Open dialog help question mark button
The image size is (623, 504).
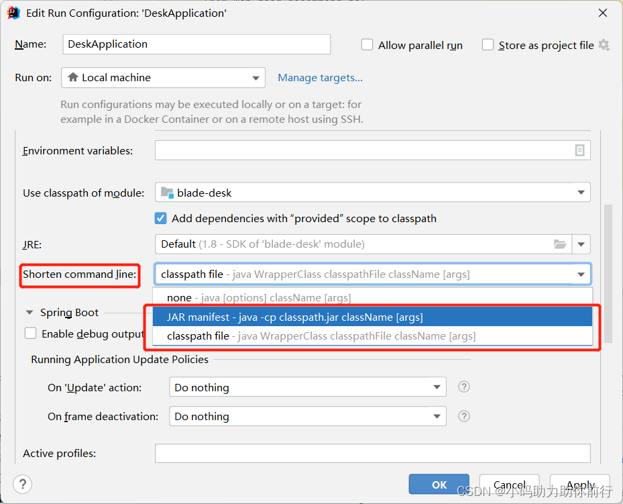coord(23,484)
